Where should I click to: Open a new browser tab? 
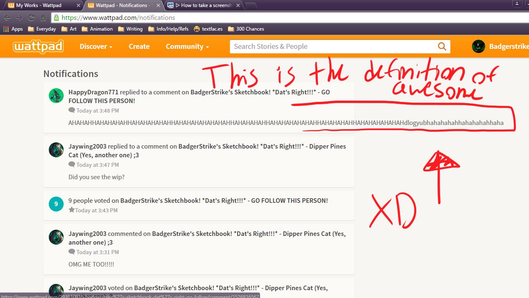coord(251,6)
